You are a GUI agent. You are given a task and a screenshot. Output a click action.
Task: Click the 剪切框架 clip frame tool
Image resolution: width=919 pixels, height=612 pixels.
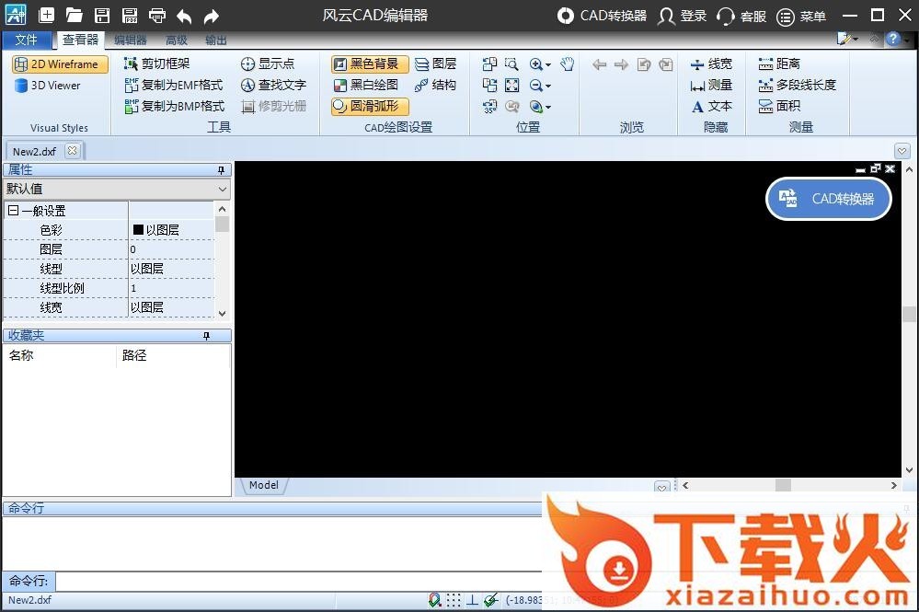point(157,64)
